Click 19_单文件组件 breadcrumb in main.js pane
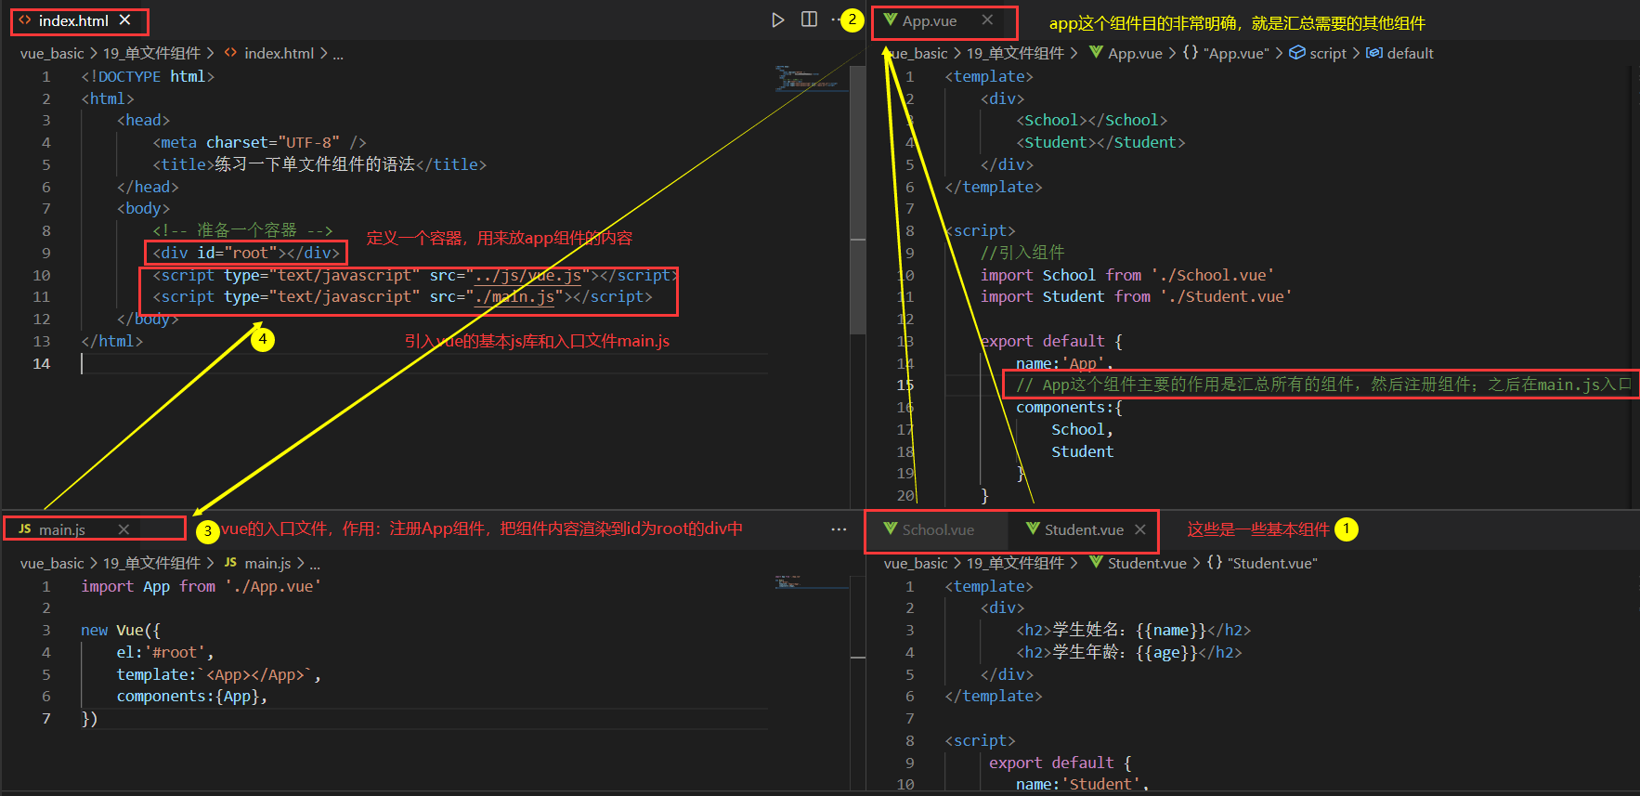Screen dimensions: 1640x796 151,563
